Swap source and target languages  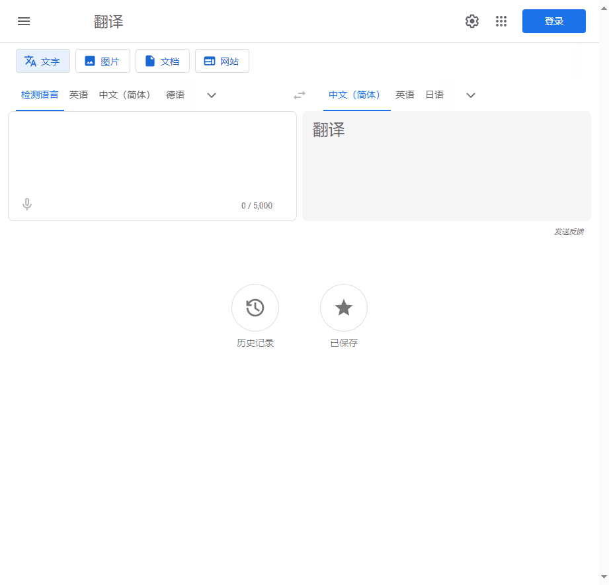(300, 95)
